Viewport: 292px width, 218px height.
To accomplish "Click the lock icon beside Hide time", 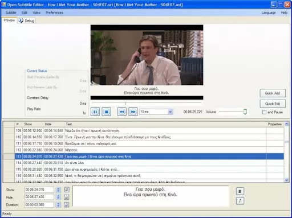I will (67, 197).
